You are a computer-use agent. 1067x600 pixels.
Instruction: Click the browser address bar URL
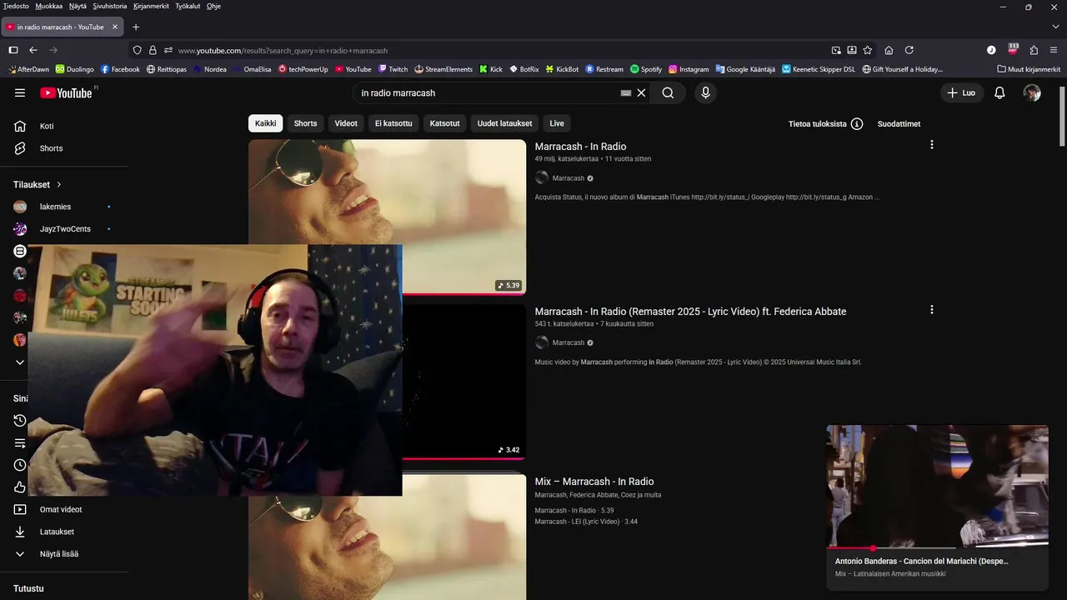[283, 50]
